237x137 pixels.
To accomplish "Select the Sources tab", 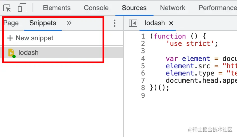I will (x=134, y=8).
